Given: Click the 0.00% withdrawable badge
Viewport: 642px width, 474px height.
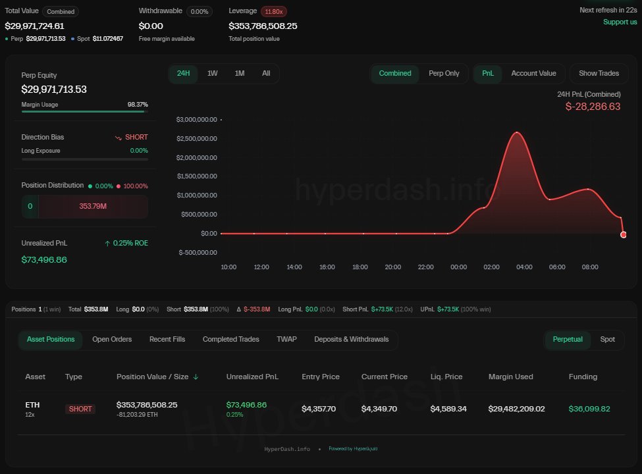Looking at the screenshot, I should (200, 11).
